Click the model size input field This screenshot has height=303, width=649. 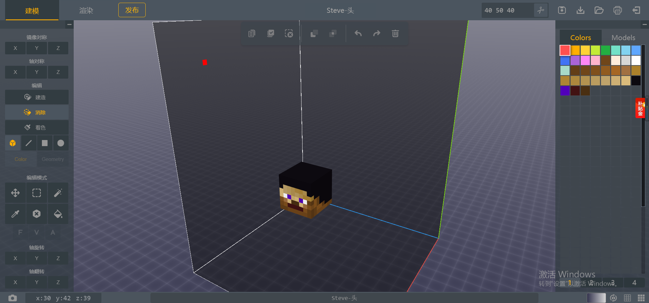coord(508,10)
